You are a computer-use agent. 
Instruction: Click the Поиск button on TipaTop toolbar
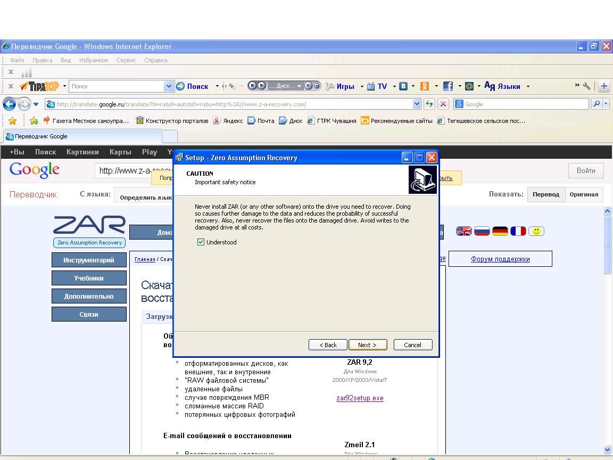192,86
